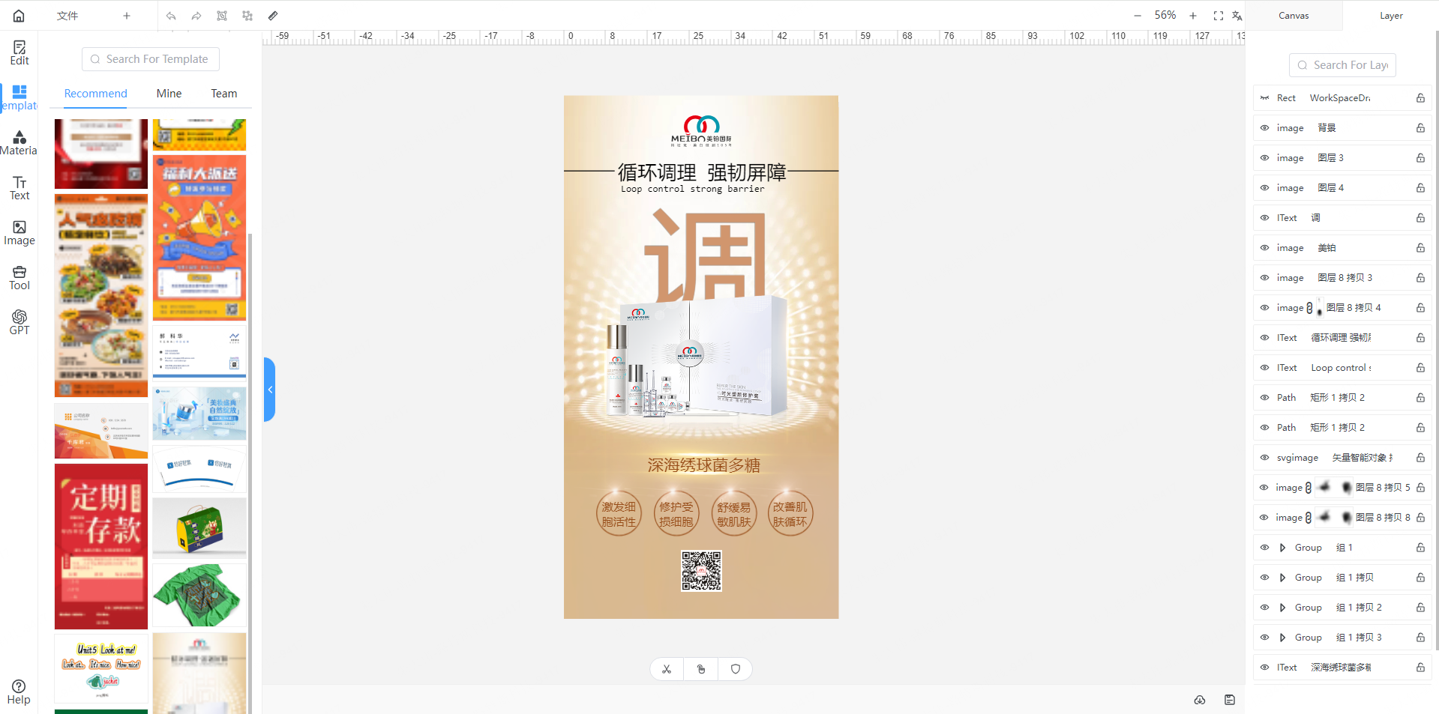Enter fullscreen with the corner-brackets icon
The width and height of the screenshot is (1439, 714).
1219,16
